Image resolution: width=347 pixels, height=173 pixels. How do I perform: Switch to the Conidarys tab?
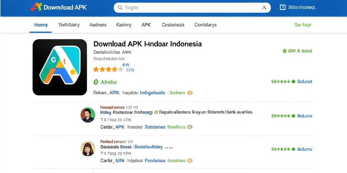(x=206, y=25)
